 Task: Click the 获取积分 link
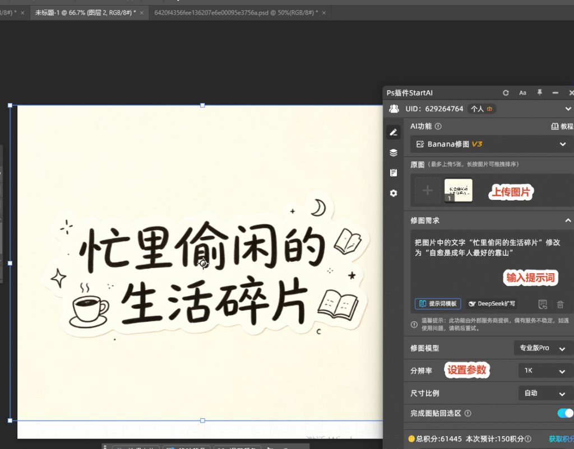click(x=561, y=439)
